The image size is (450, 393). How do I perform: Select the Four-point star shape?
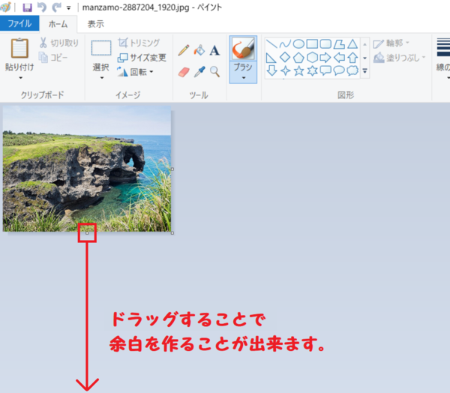coord(285,70)
